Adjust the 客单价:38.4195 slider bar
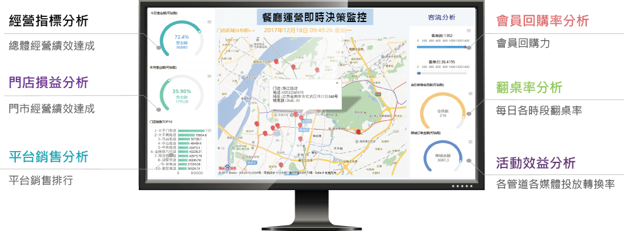This screenshot has width=624, height=231. 442,73
